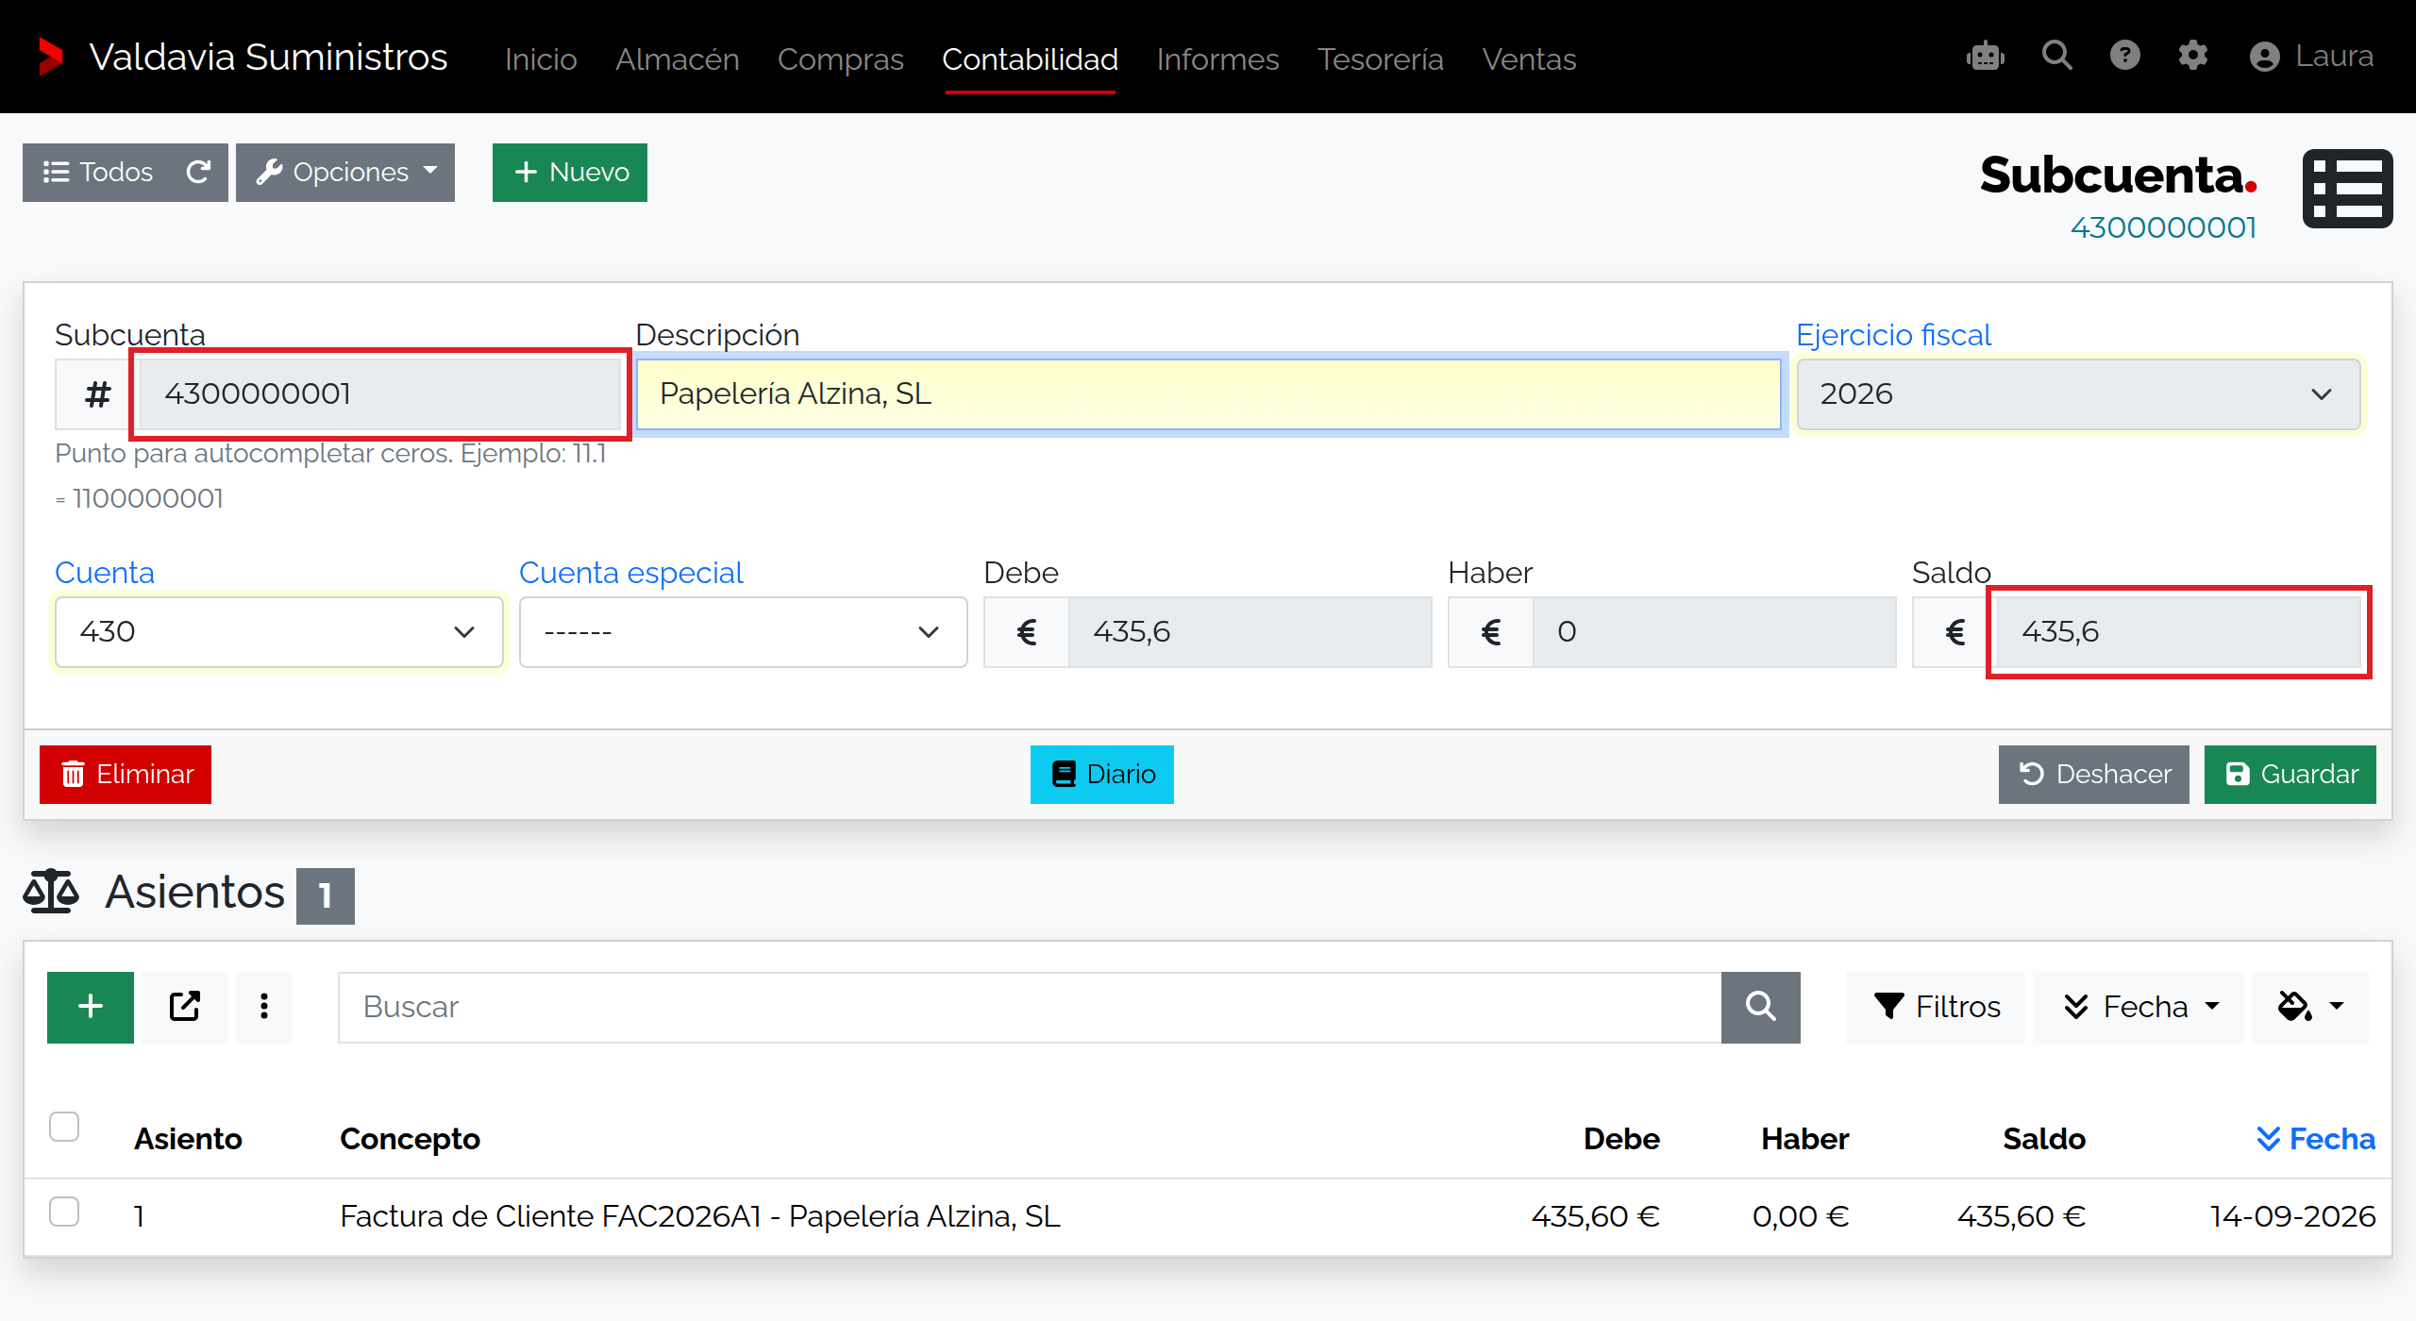The height and width of the screenshot is (1321, 2416).
Task: Open the Opciones dropdown
Action: [345, 173]
